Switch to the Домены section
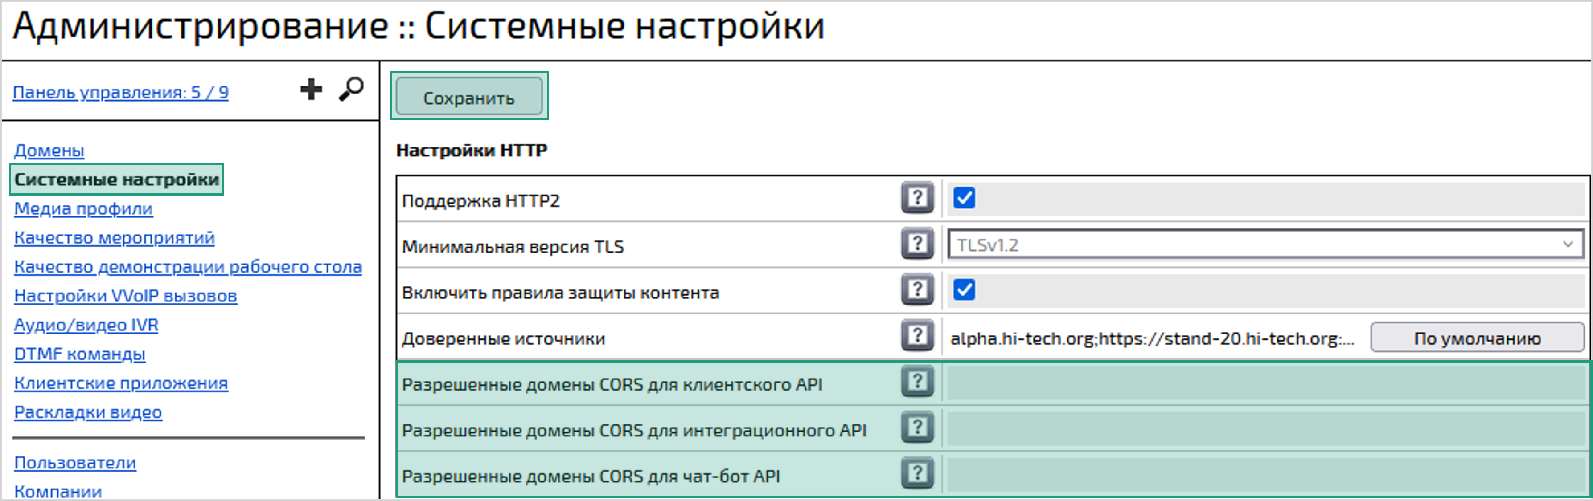Image resolution: width=1593 pixels, height=501 pixels. 49,150
